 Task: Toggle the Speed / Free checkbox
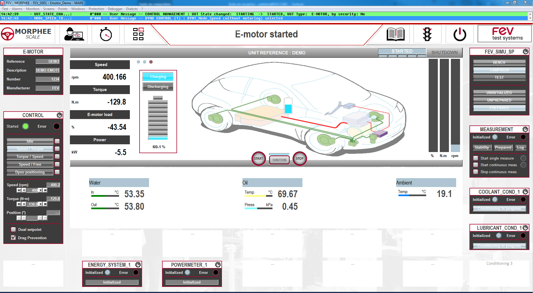(57, 164)
